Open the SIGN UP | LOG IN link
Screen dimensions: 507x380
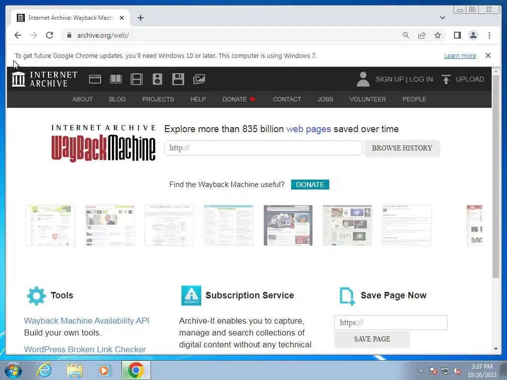pyautogui.click(x=404, y=79)
